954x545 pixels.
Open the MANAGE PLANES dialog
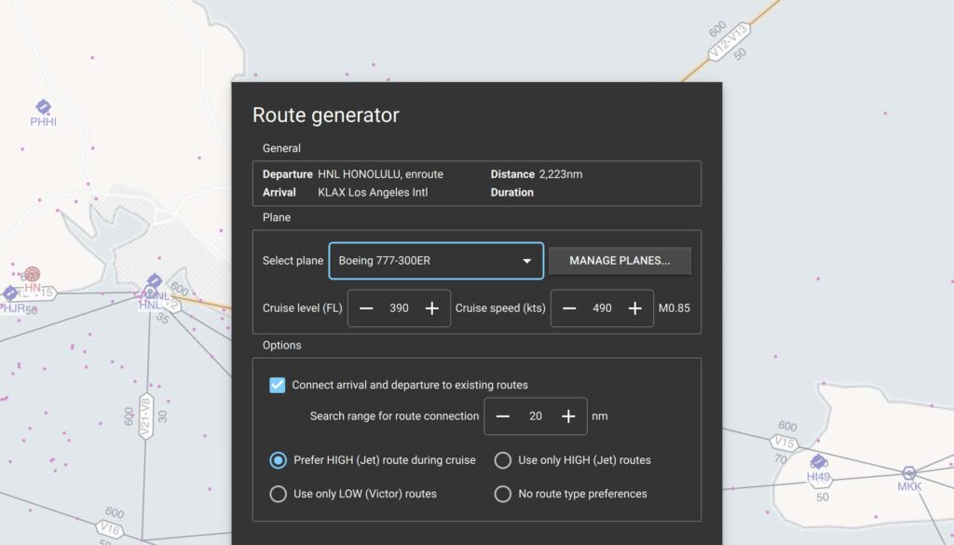click(x=620, y=261)
